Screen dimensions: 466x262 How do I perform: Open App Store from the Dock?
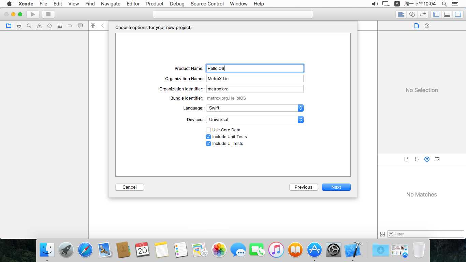tap(315, 250)
